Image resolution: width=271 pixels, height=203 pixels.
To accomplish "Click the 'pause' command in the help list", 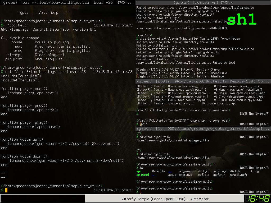I will click(x=17, y=42).
